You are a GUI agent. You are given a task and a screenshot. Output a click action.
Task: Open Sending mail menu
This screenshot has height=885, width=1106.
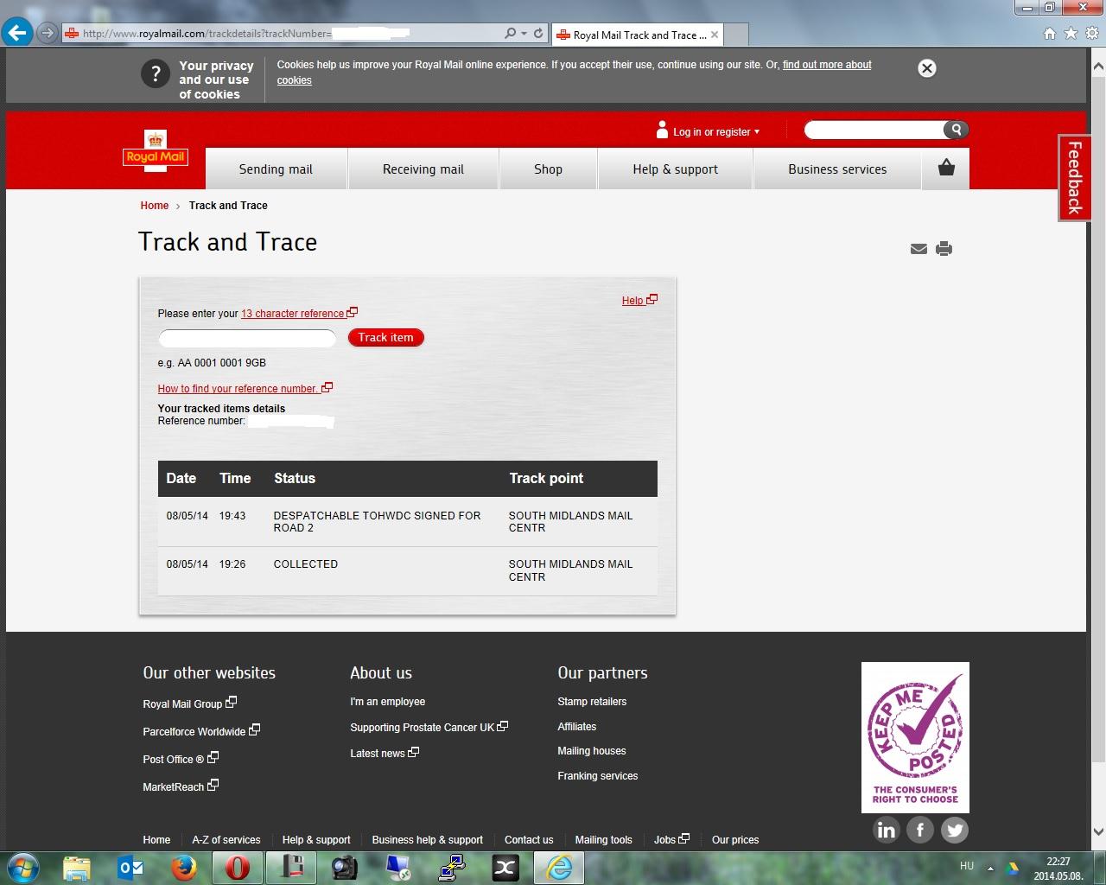coord(276,169)
